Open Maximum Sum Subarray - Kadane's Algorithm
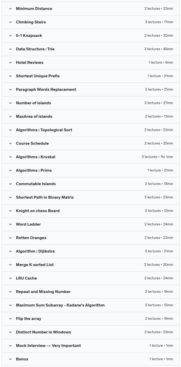Viewport: 181px width, 367px height. coord(90,305)
